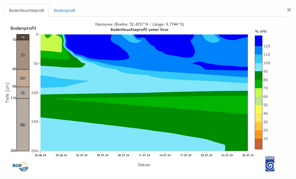This screenshot has height=179, width=296.
Task: Click the 08.07.24 date tick label
Action: [x=123, y=155]
